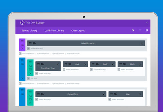This screenshot has height=112, width=163.
Task: Delete the purple fullwidth section
Action: click(x=22, y=48)
